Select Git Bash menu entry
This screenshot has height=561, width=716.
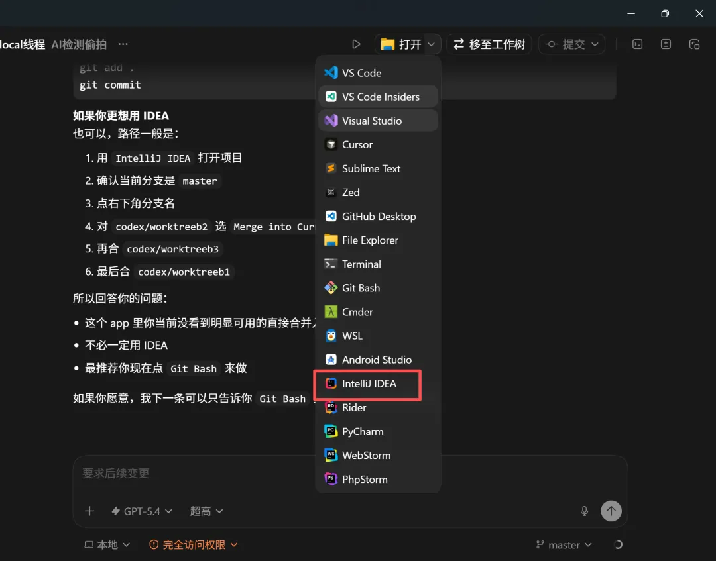378,288
